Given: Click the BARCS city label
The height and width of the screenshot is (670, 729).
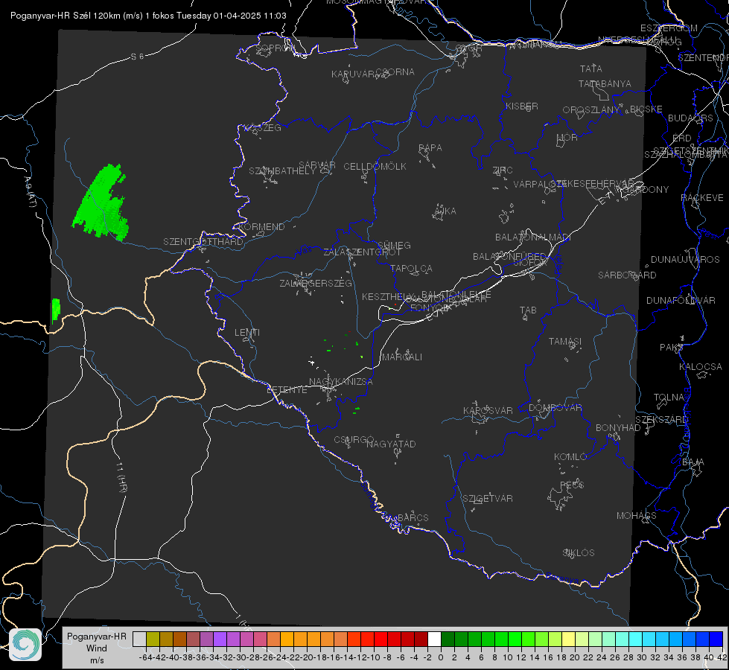Looking at the screenshot, I should tap(413, 518).
